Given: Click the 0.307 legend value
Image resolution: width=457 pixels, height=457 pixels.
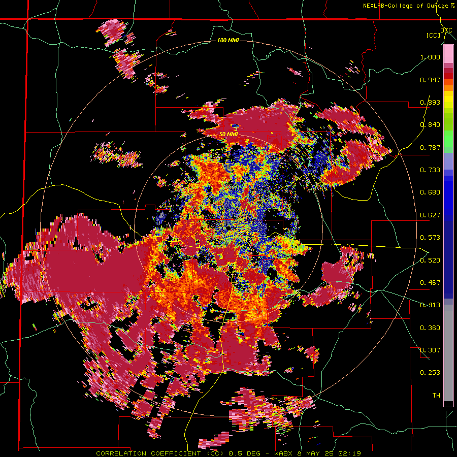Looking at the screenshot, I should pos(430,350).
